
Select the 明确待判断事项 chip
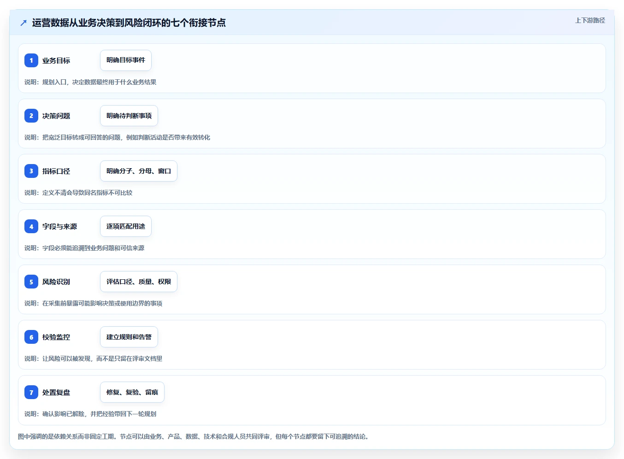click(x=129, y=116)
